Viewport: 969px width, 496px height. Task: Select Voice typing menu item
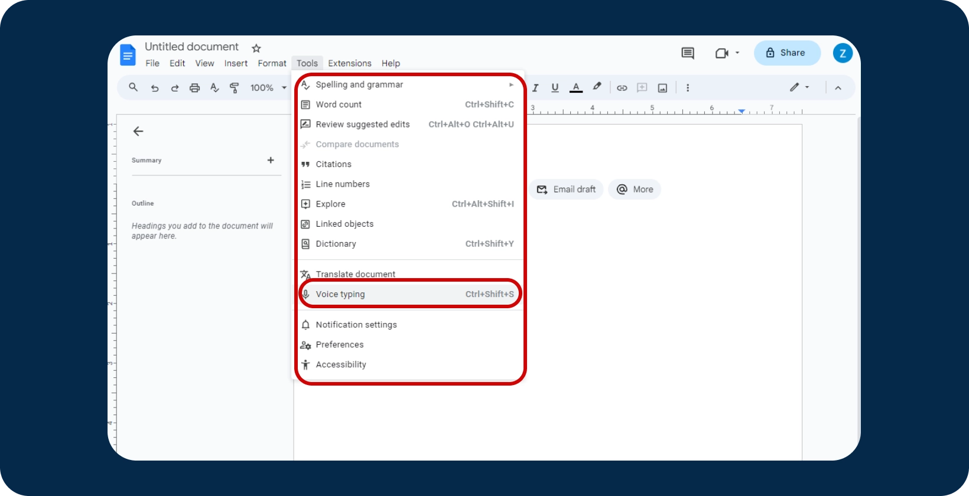point(408,294)
